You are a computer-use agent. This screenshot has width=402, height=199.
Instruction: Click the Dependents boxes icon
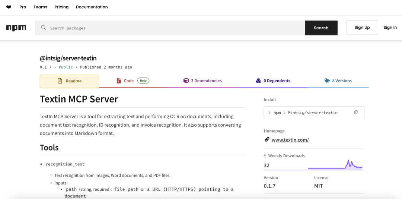pos(258,80)
